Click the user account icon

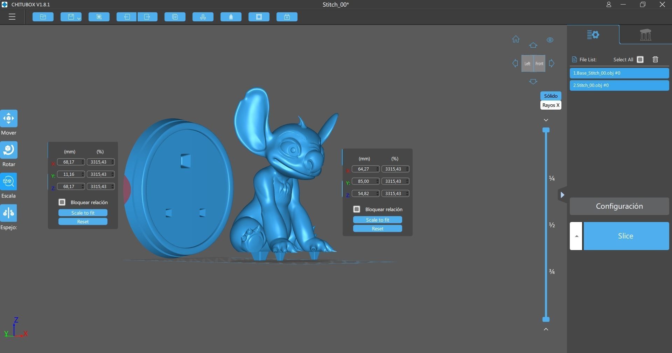[609, 5]
